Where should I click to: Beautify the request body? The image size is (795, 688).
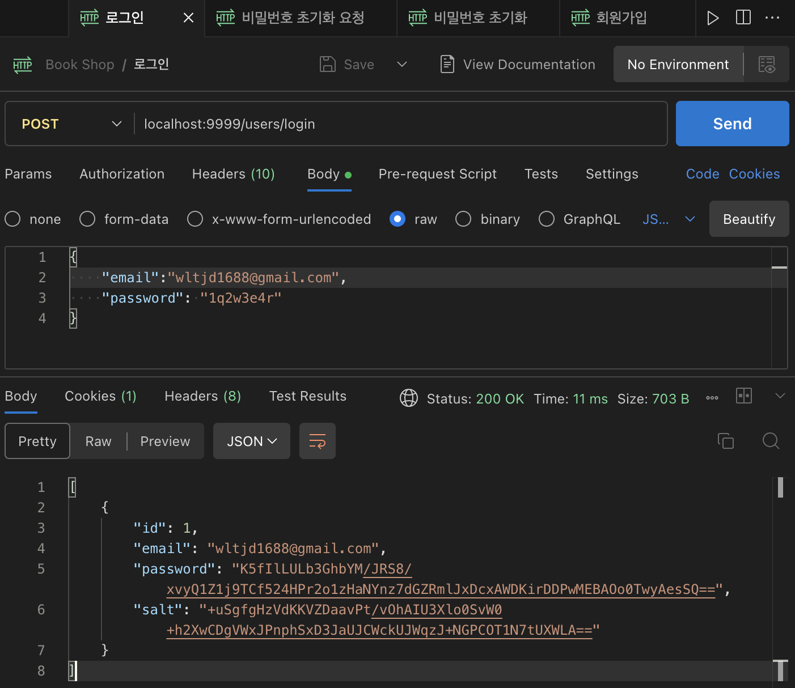[x=749, y=219]
